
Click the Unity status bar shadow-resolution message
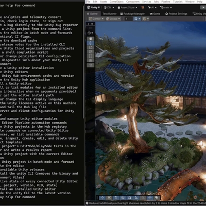coord(147,203)
